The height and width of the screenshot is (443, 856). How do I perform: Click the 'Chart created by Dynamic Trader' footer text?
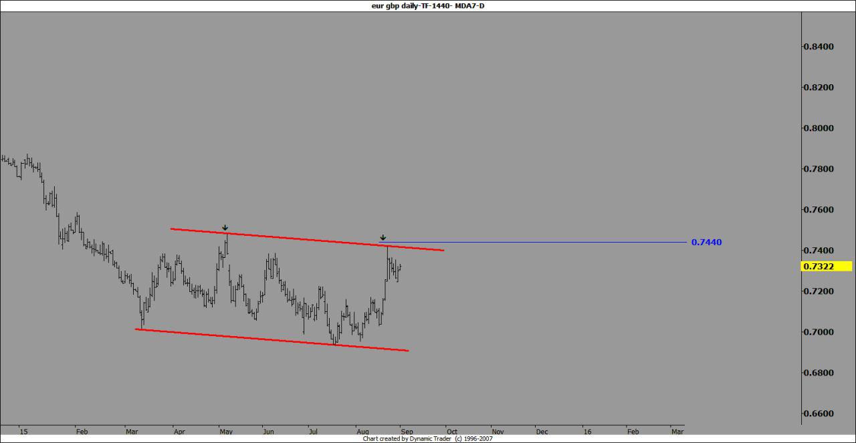point(428,439)
